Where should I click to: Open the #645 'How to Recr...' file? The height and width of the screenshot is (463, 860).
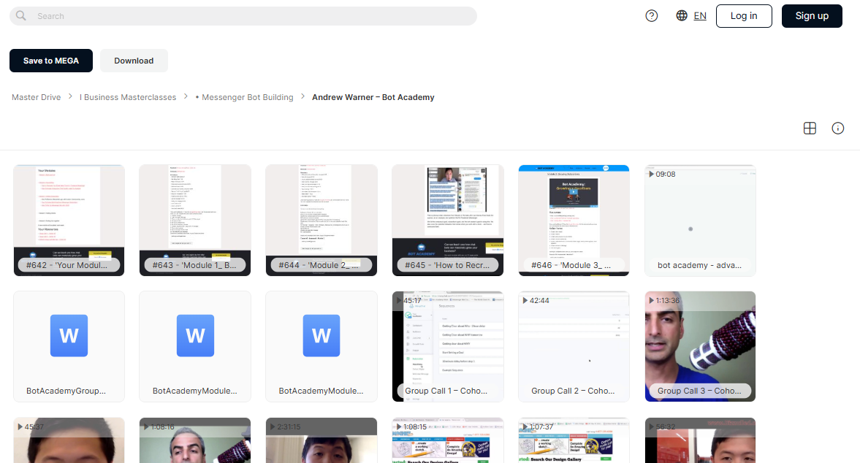click(x=448, y=221)
